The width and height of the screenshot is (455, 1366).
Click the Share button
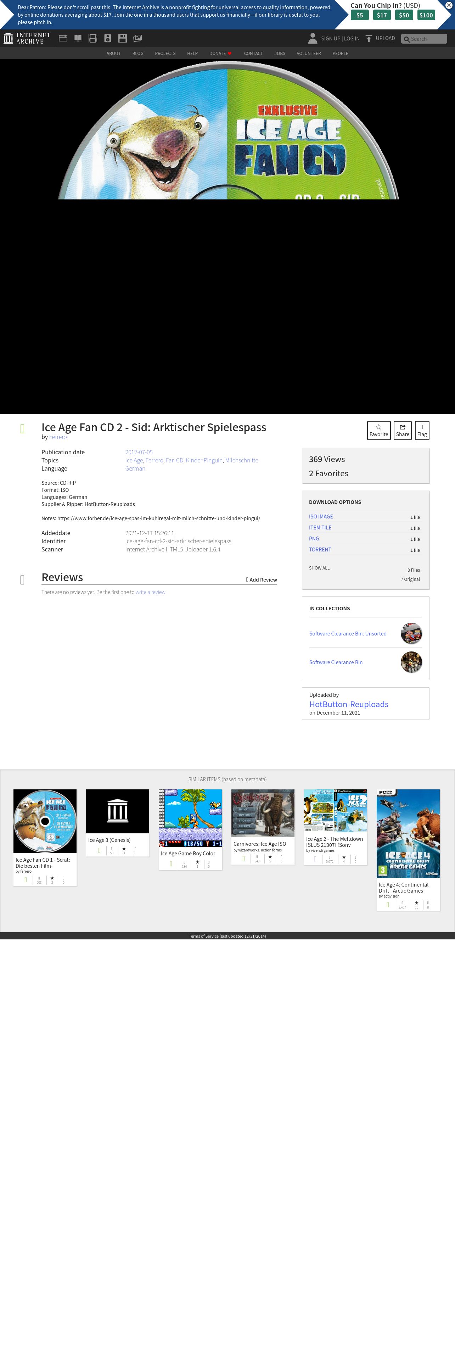[403, 430]
